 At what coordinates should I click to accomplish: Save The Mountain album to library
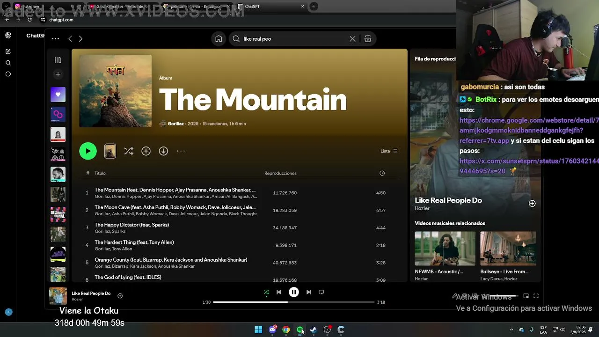coord(146,151)
